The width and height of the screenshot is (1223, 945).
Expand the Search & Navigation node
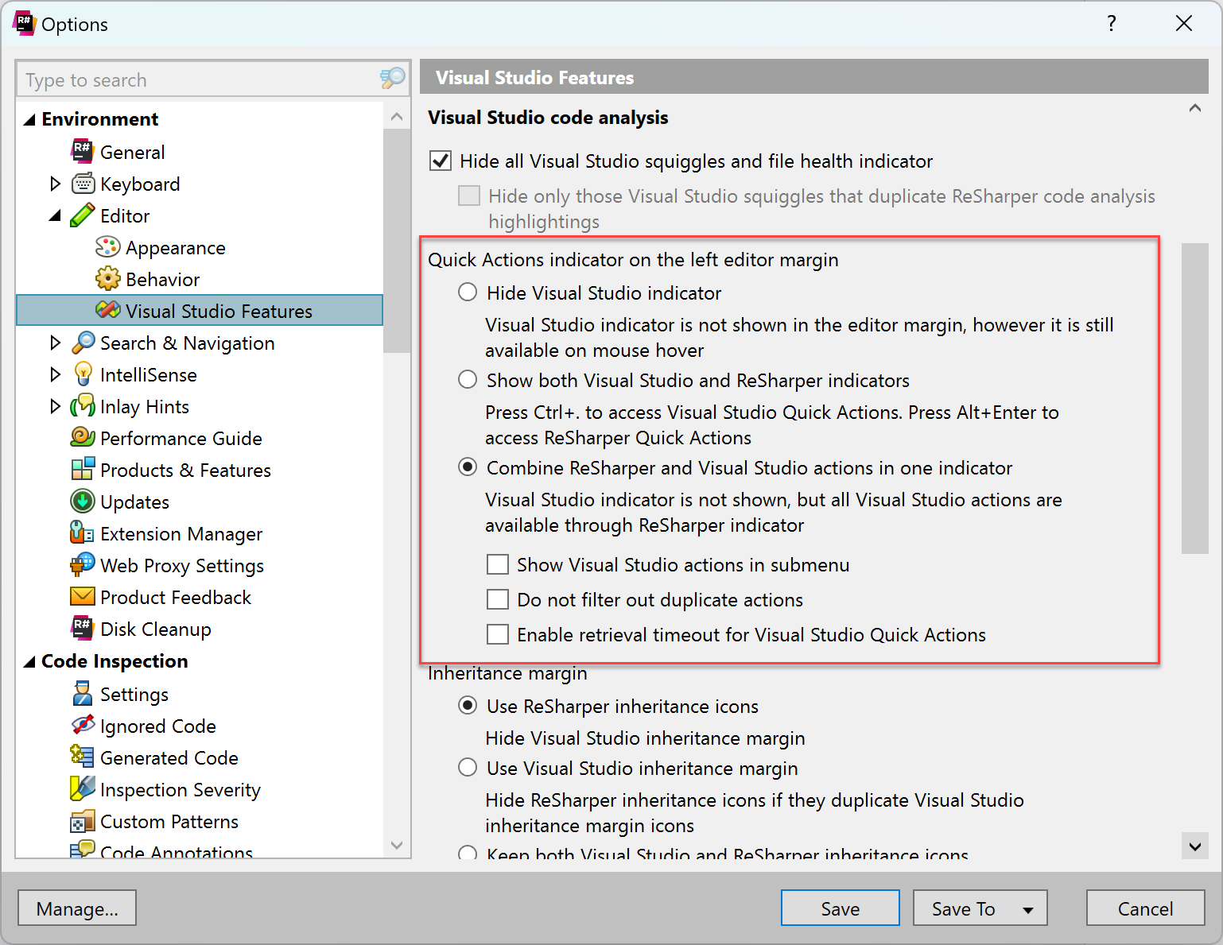[55, 343]
